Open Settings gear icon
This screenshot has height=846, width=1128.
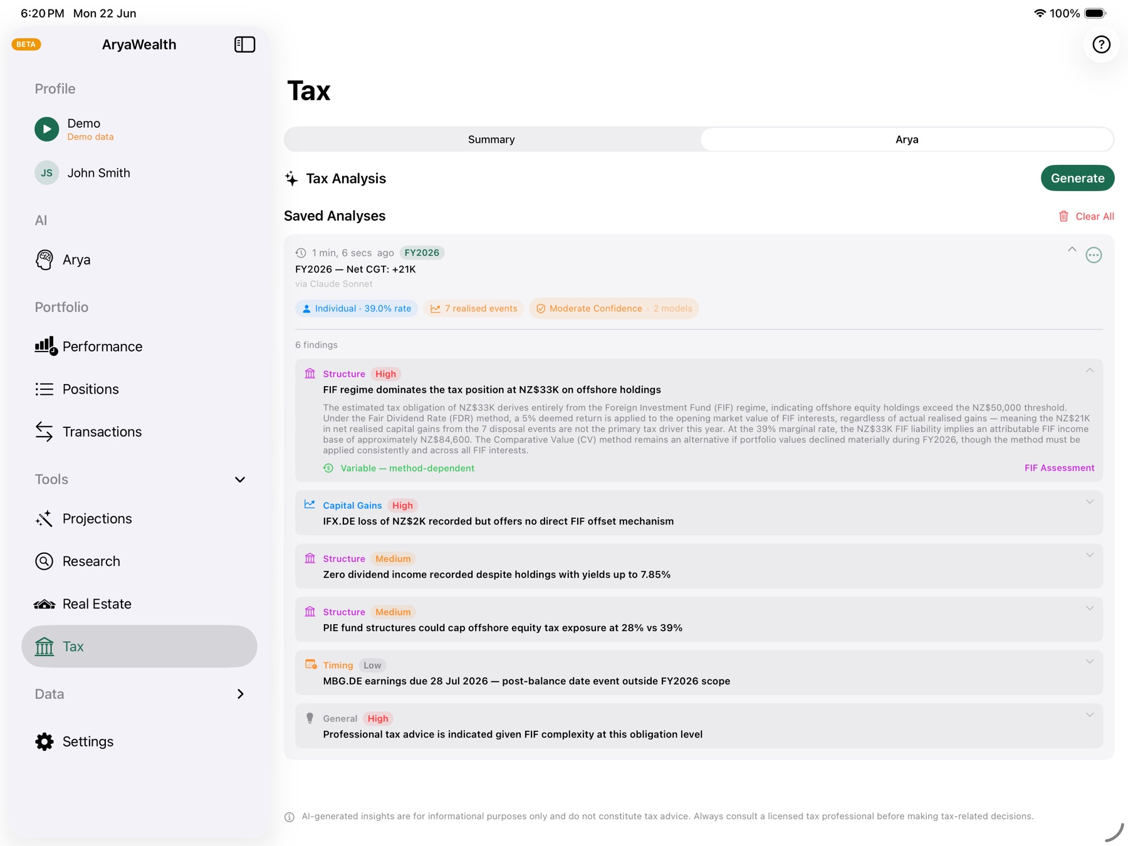coord(44,741)
